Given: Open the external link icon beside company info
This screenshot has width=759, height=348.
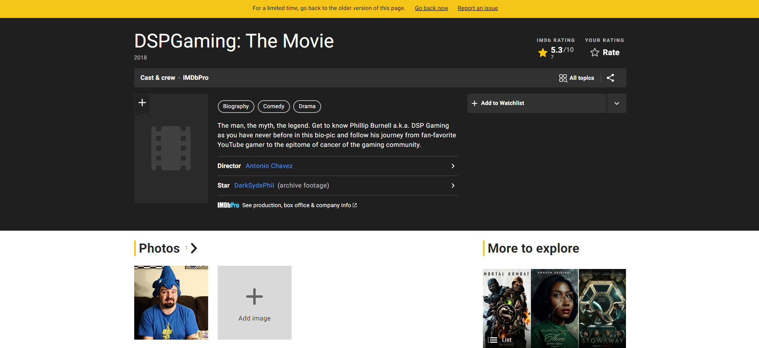Looking at the screenshot, I should tap(355, 205).
